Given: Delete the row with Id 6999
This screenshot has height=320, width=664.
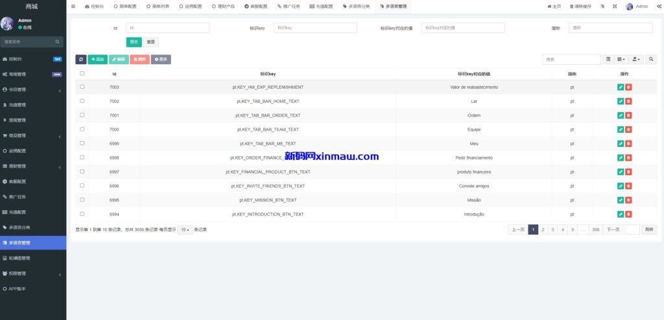Looking at the screenshot, I should [x=628, y=144].
